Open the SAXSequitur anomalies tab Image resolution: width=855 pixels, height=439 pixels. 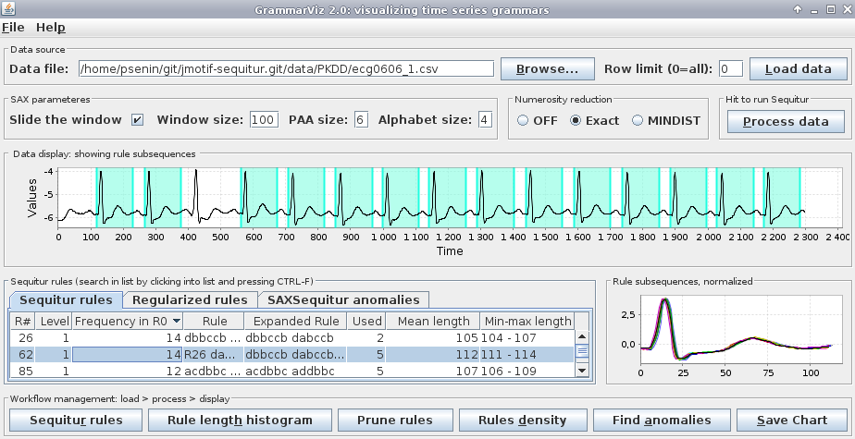pyautogui.click(x=343, y=299)
